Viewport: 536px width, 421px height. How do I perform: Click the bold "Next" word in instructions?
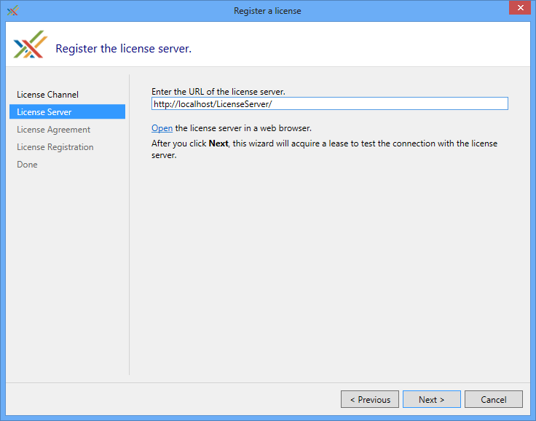(218, 143)
